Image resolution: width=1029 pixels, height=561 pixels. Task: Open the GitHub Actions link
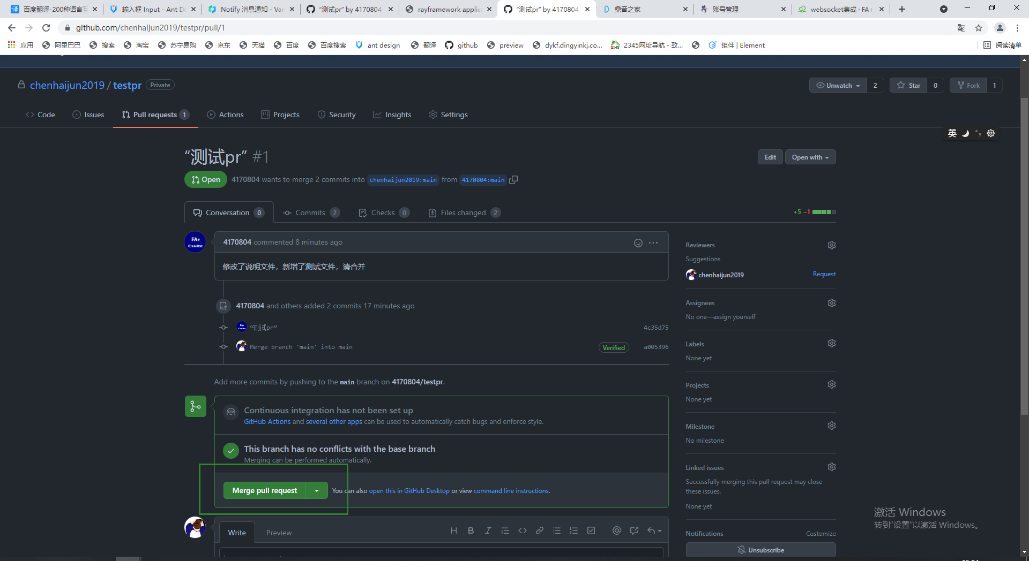(x=267, y=422)
